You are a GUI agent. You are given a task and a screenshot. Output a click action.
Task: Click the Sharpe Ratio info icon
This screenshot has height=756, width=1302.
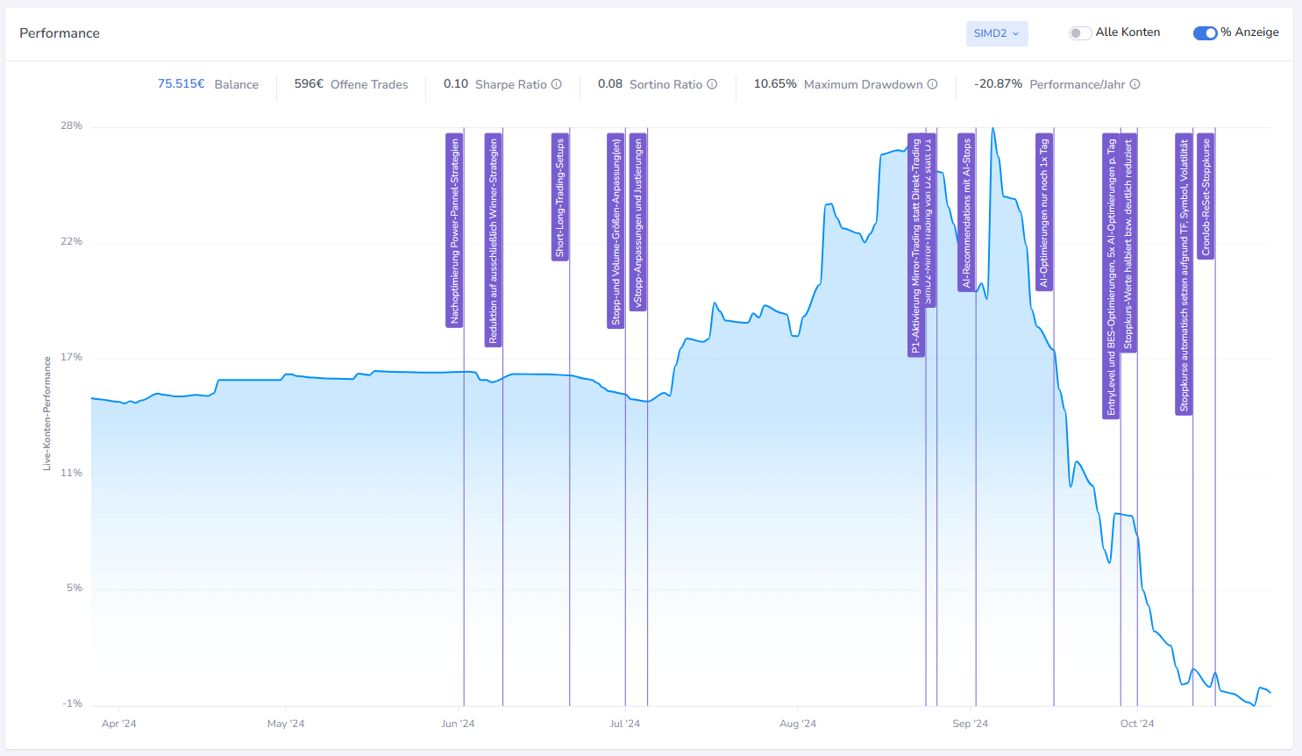click(x=557, y=84)
